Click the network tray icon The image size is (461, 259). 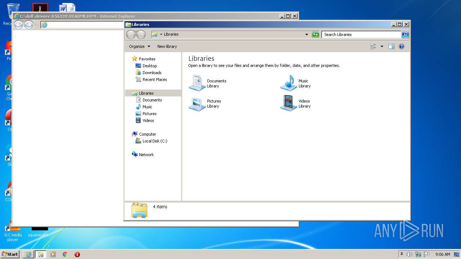point(418,254)
